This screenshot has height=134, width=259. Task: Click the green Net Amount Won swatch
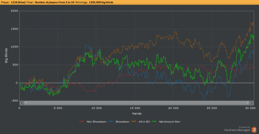pyautogui.click(x=154, y=121)
